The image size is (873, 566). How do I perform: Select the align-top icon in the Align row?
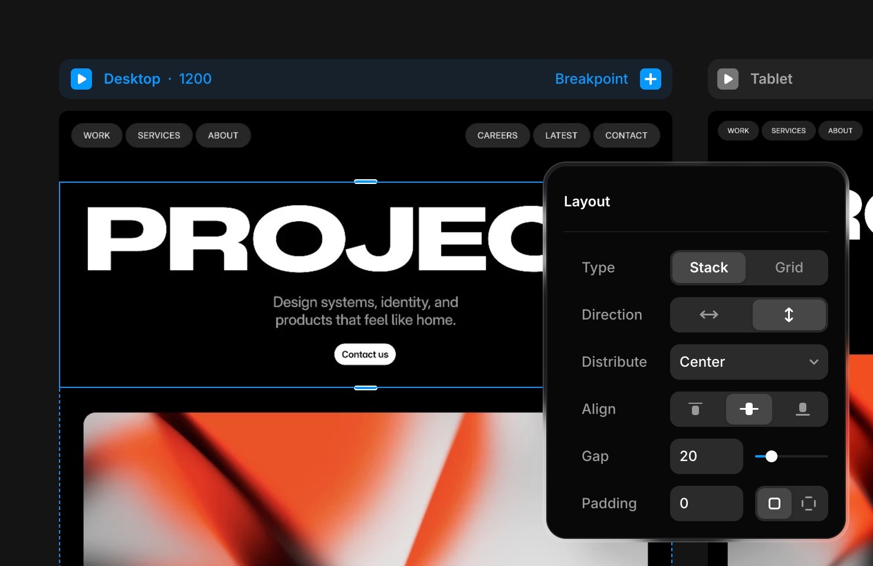point(695,409)
